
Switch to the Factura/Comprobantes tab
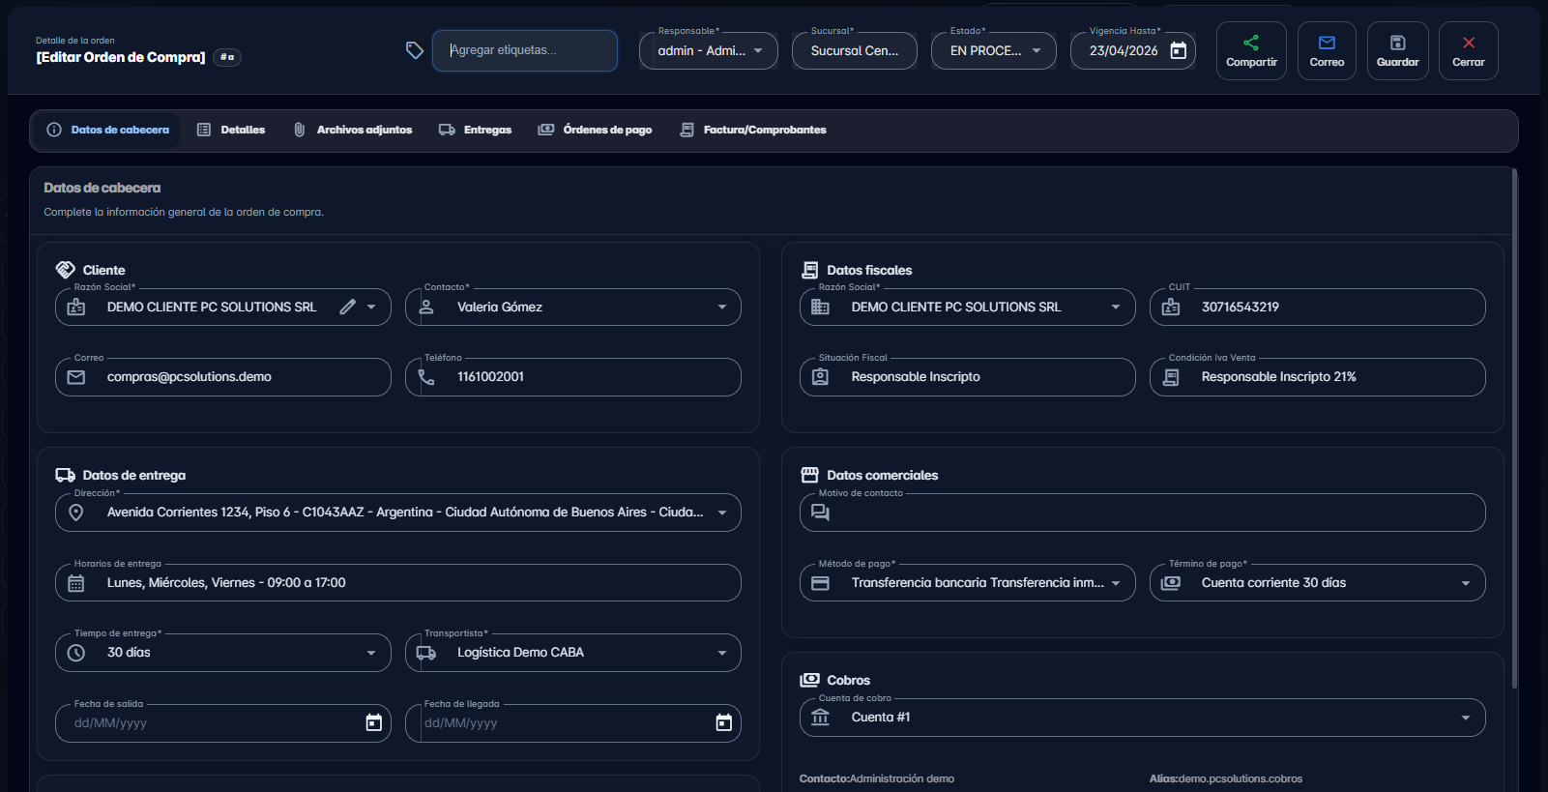[753, 130]
